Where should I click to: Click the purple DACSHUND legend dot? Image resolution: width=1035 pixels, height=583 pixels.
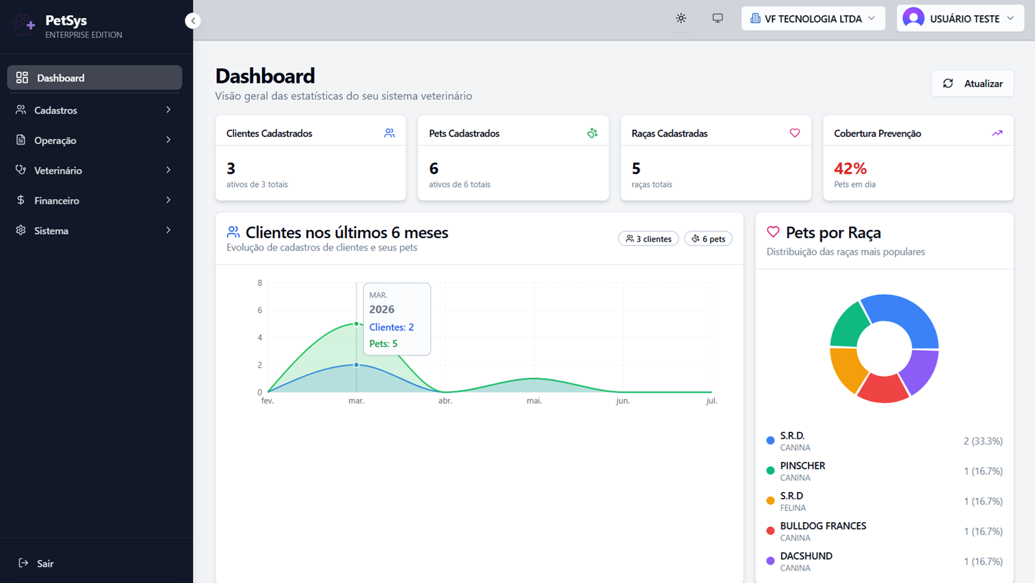tap(770, 561)
